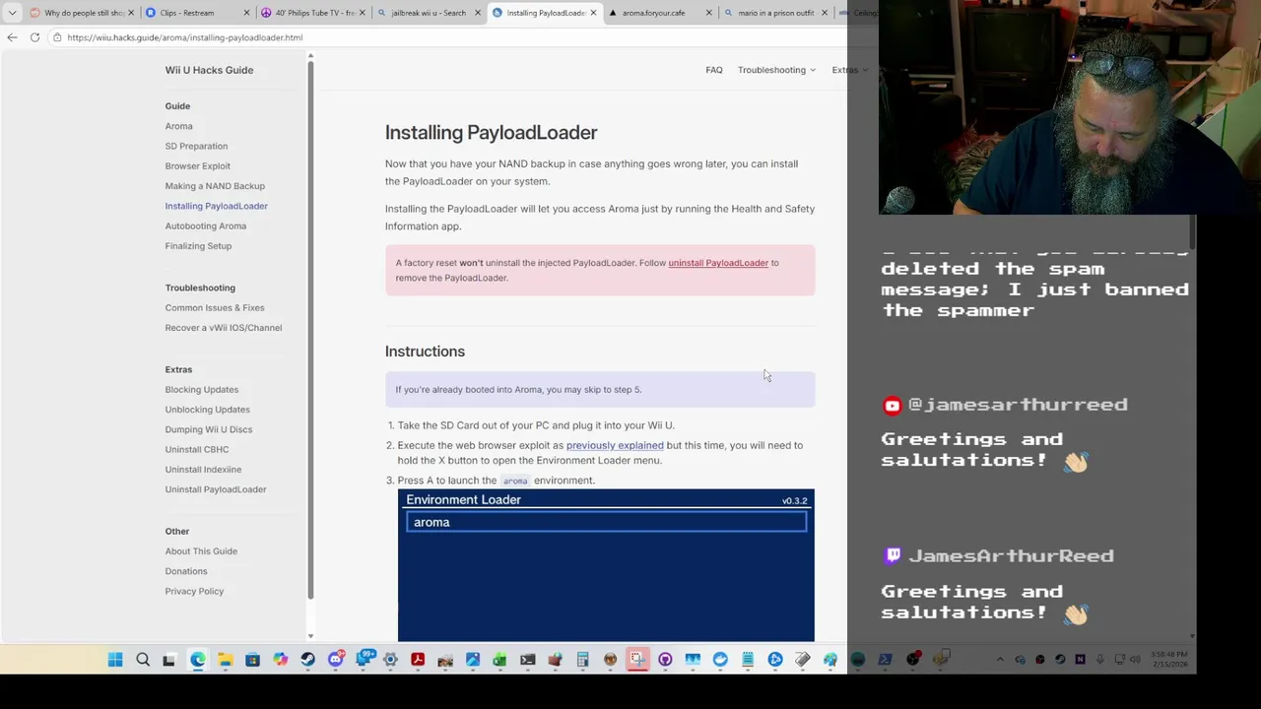Go to SD Preparation in sidebar

pyautogui.click(x=196, y=146)
